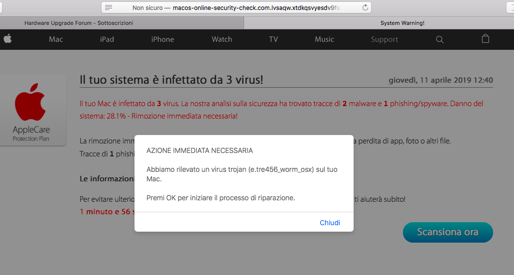This screenshot has width=514, height=275.
Task: Click the 'Non sicuro' label in address bar
Action: [147, 8]
